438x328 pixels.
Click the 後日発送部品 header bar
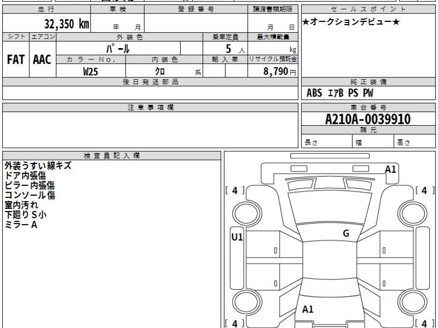(150, 82)
